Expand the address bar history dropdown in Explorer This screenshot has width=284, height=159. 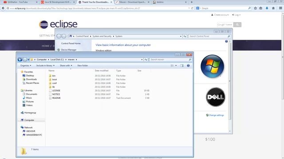142,60
